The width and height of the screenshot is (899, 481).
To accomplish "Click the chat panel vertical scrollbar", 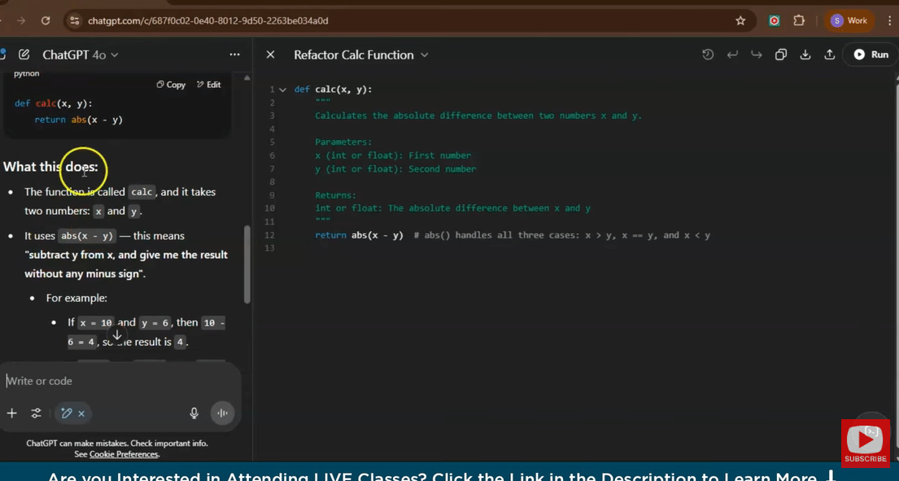I will (247, 265).
